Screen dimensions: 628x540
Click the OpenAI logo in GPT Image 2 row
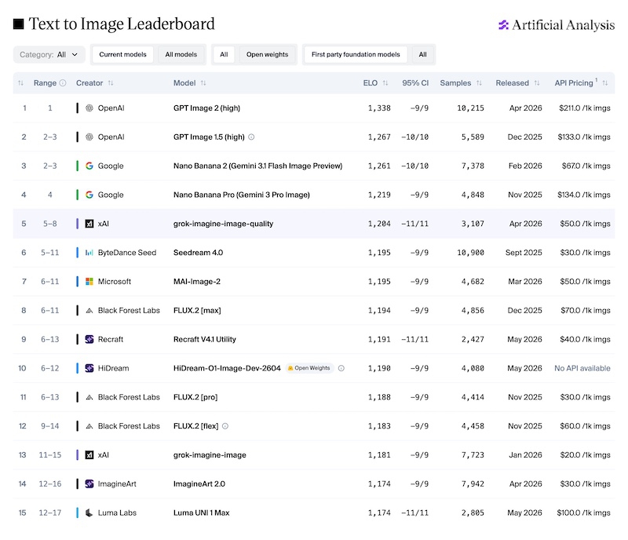click(89, 108)
